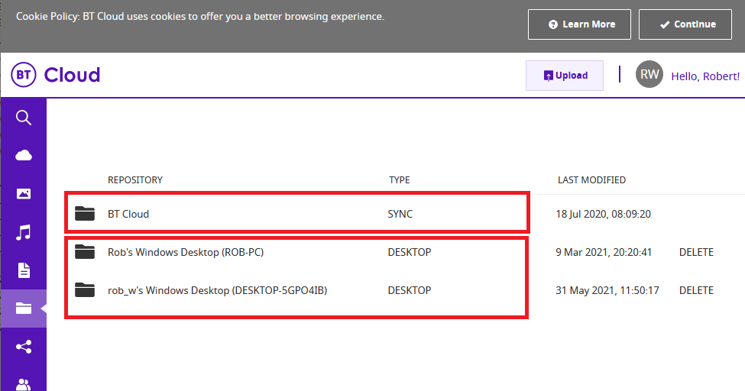Click Continue on the cookie banner

pos(685,24)
